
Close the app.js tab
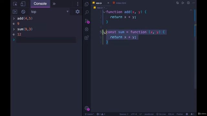108,3
